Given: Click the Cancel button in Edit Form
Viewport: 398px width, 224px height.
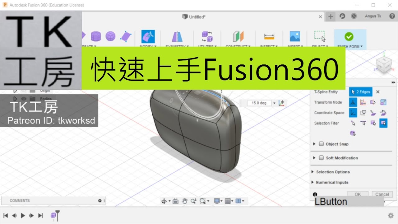Looking at the screenshot, I should 382,194.
